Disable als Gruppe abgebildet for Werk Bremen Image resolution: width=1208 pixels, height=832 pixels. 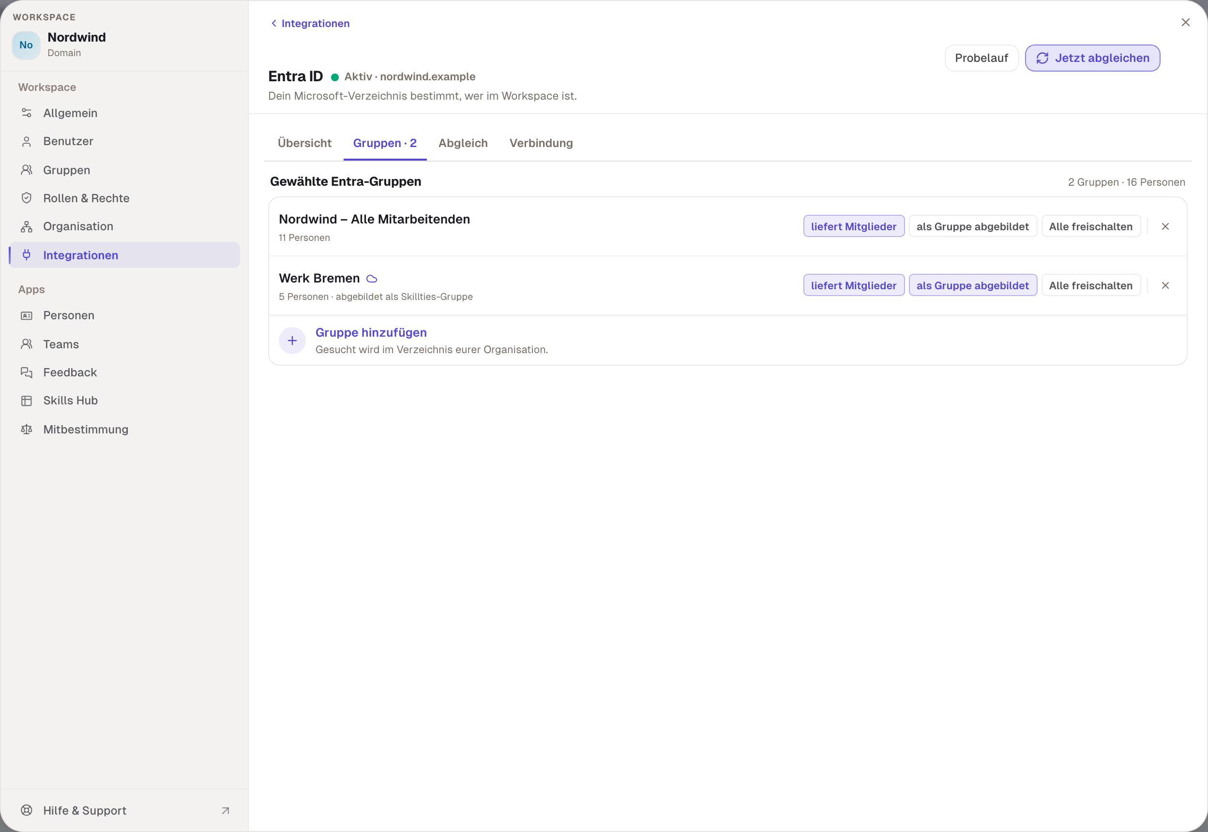pos(973,286)
